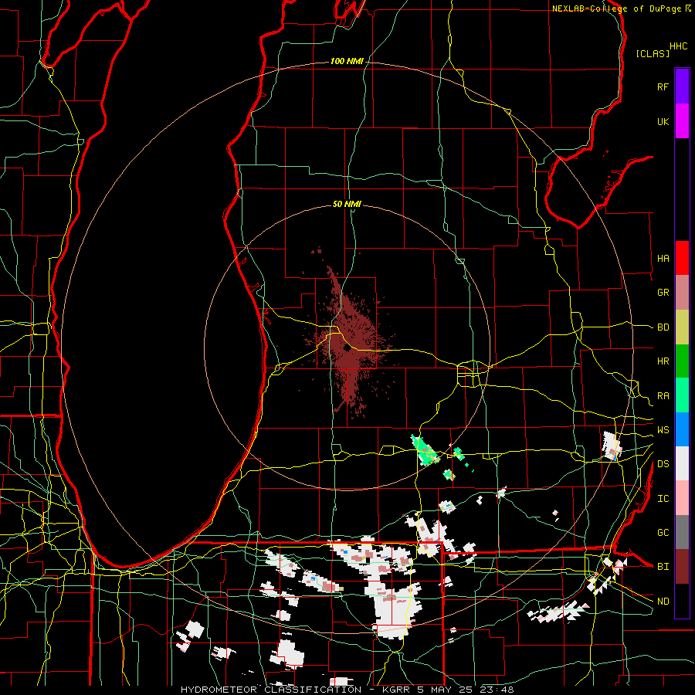
Task: Click the HA legend label
Action: click(x=663, y=259)
